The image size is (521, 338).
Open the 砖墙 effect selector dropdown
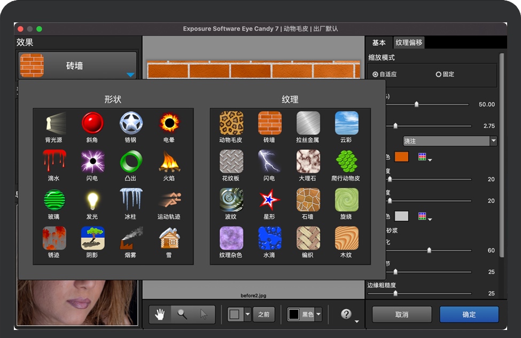[130, 75]
